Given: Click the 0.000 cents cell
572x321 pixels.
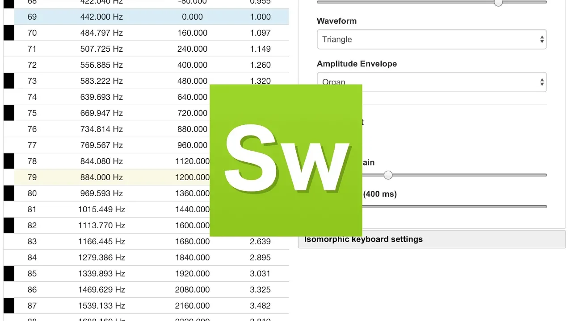Looking at the screenshot, I should tap(192, 17).
